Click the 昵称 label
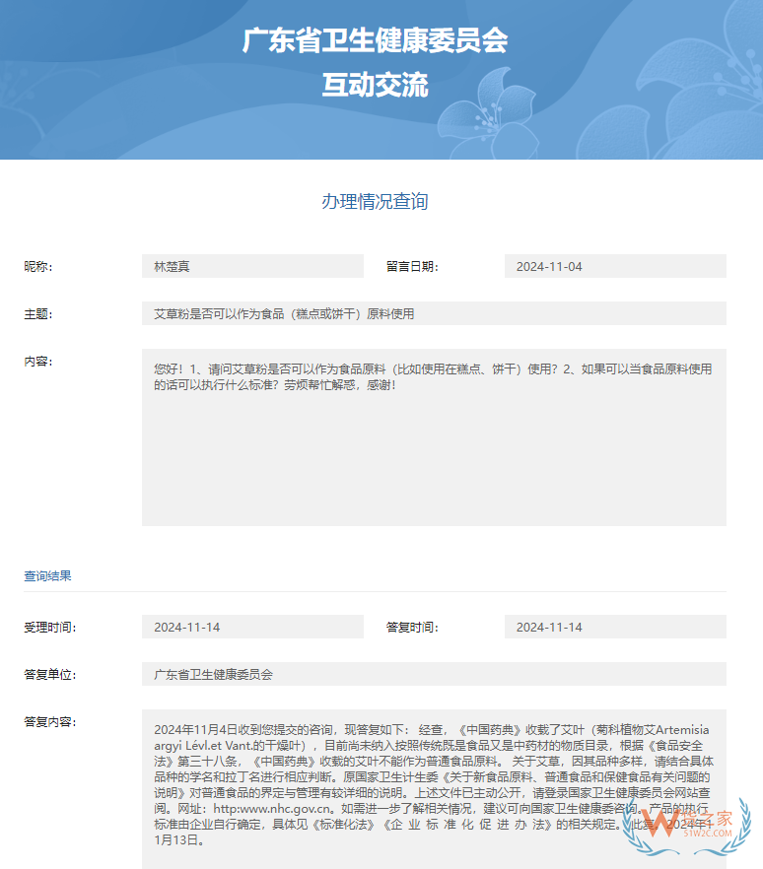The height and width of the screenshot is (869, 763). pyautogui.click(x=38, y=266)
